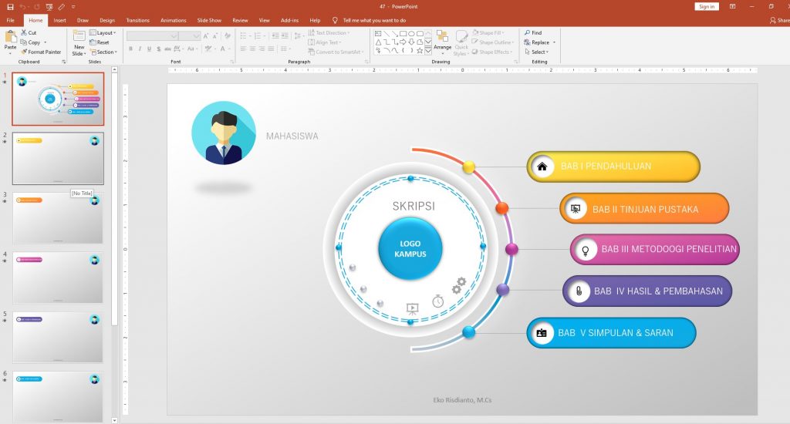Open the Arrange tool in Drawing group
The image size is (790, 424).
point(442,40)
